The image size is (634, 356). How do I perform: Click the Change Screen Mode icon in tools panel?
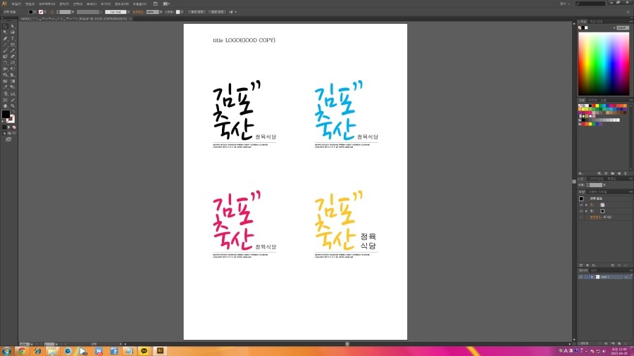pos(8,139)
